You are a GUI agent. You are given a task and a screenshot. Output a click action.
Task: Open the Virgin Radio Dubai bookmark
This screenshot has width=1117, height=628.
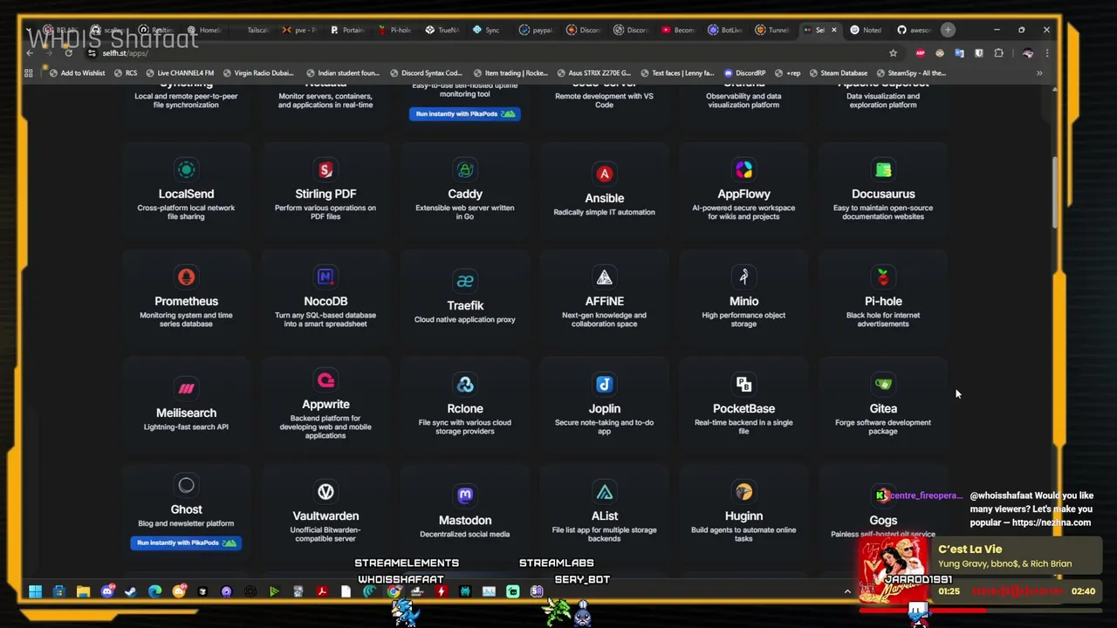click(258, 73)
